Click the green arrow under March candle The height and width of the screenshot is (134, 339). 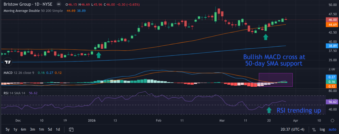point(266,37)
